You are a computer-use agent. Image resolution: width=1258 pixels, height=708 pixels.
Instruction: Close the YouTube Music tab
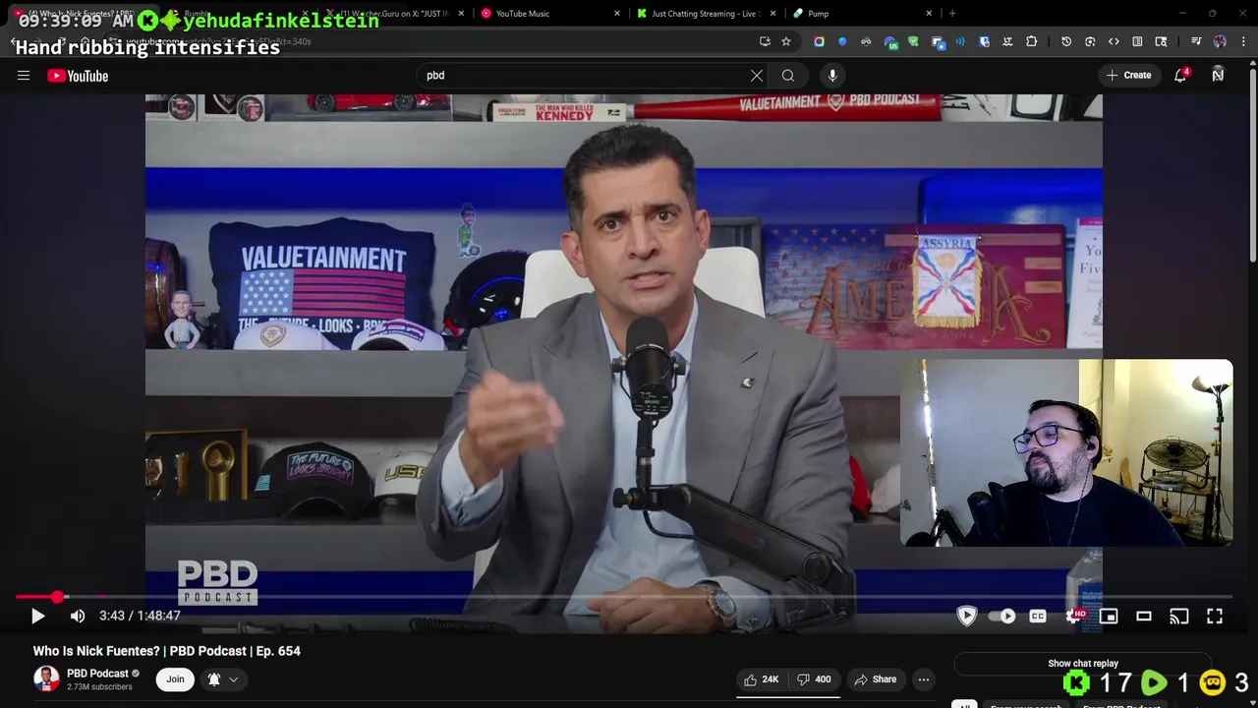617,14
